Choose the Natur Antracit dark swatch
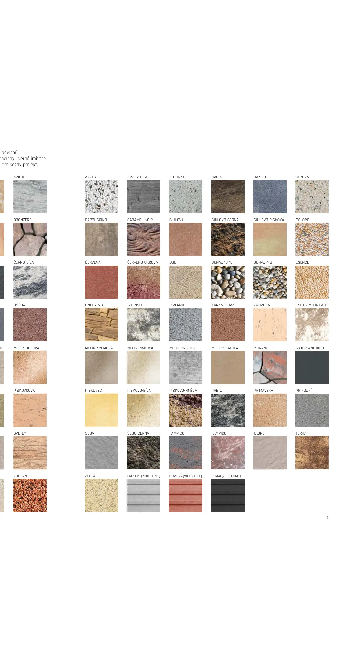Screen dimensions: 355x660 [312, 367]
